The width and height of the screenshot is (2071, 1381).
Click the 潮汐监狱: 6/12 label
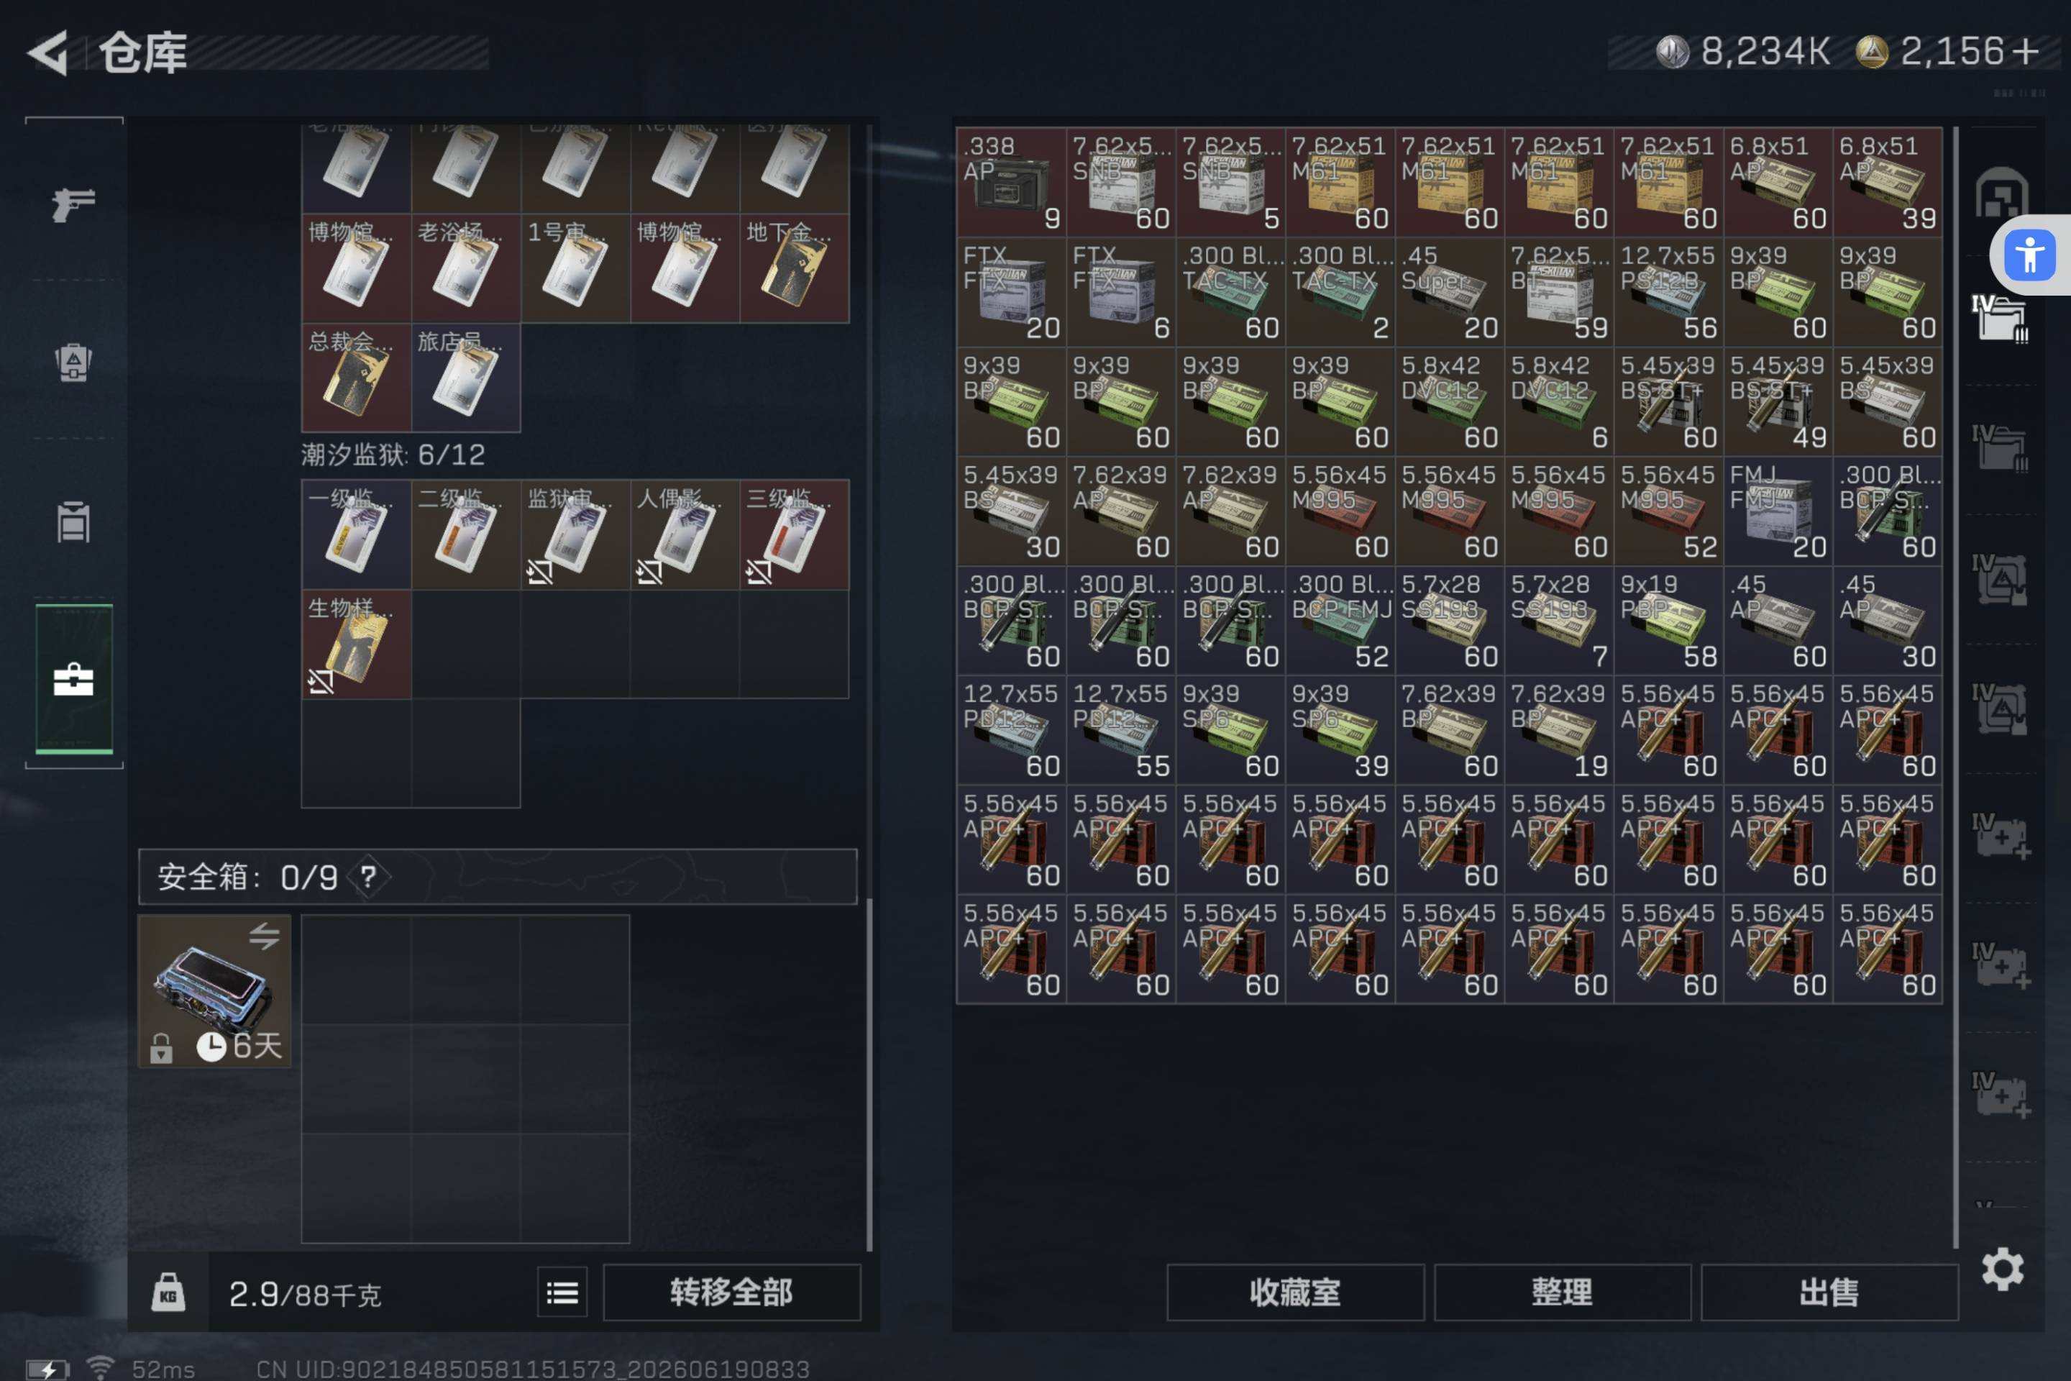pos(393,455)
